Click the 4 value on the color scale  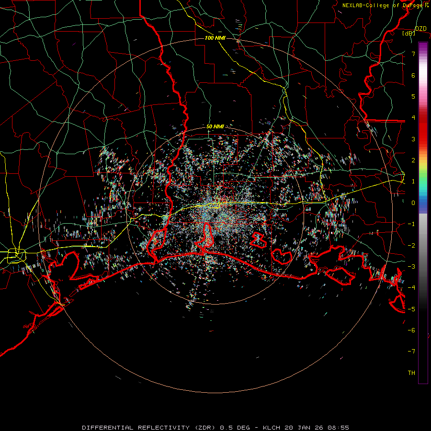point(413,118)
